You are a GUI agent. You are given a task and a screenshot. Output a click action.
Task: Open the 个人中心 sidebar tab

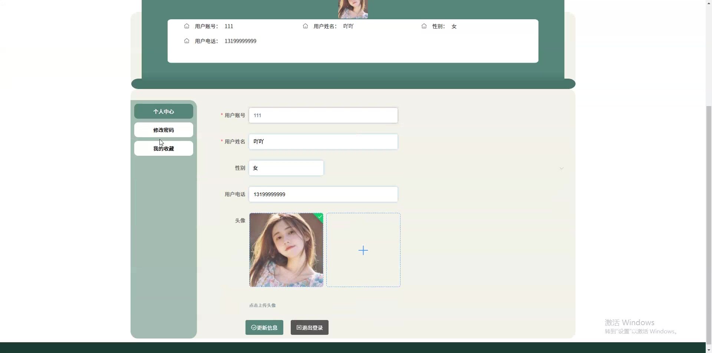[x=164, y=111]
